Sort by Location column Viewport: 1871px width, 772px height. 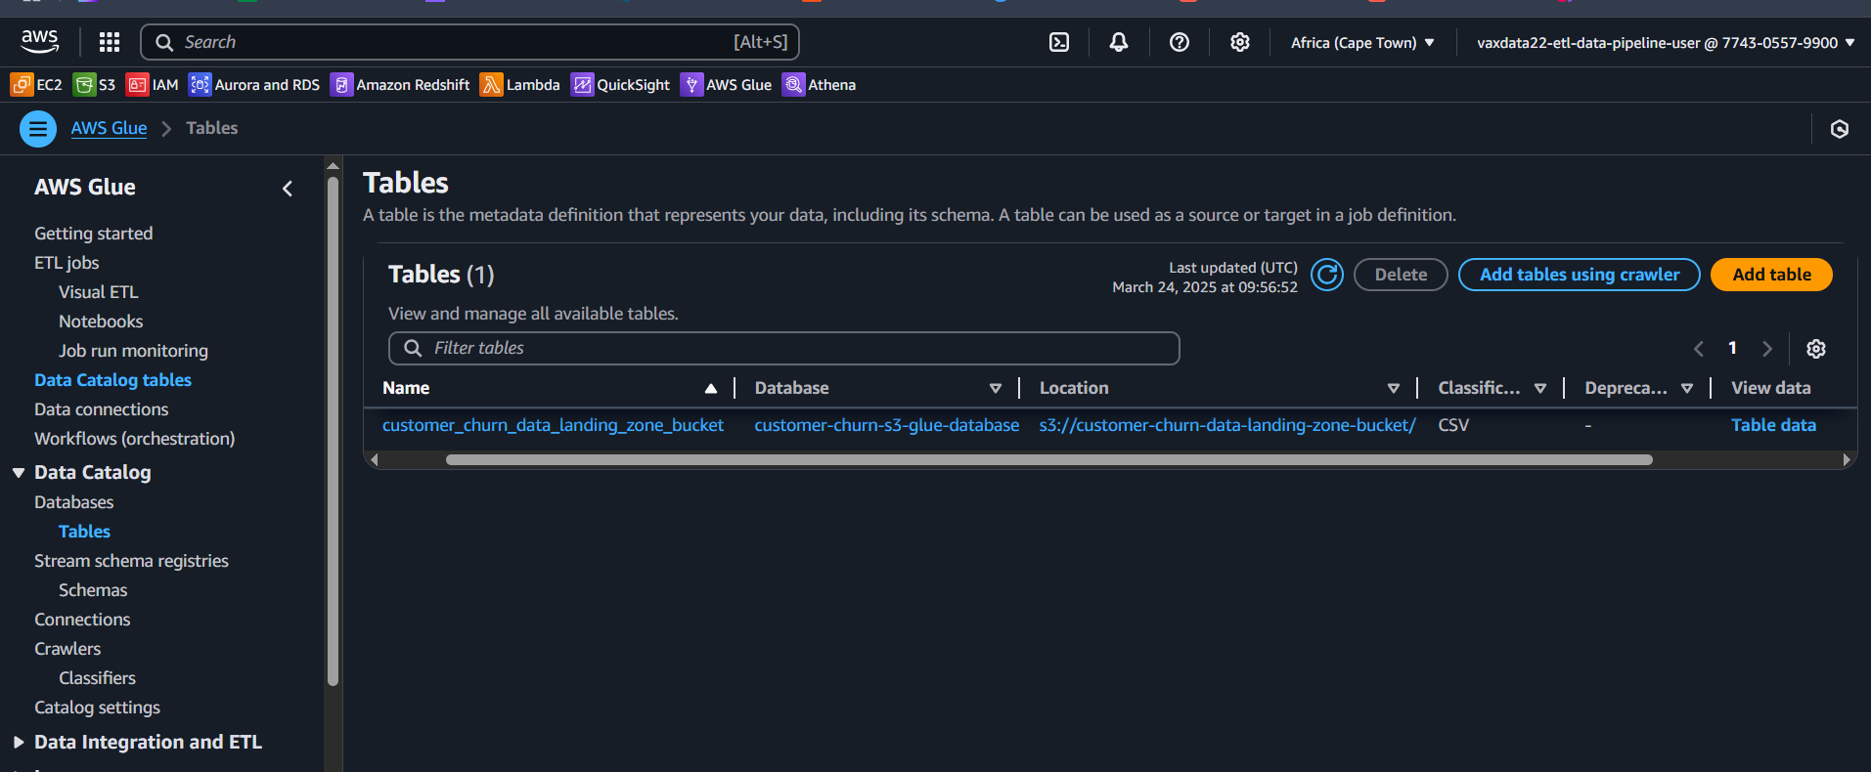(x=1394, y=389)
